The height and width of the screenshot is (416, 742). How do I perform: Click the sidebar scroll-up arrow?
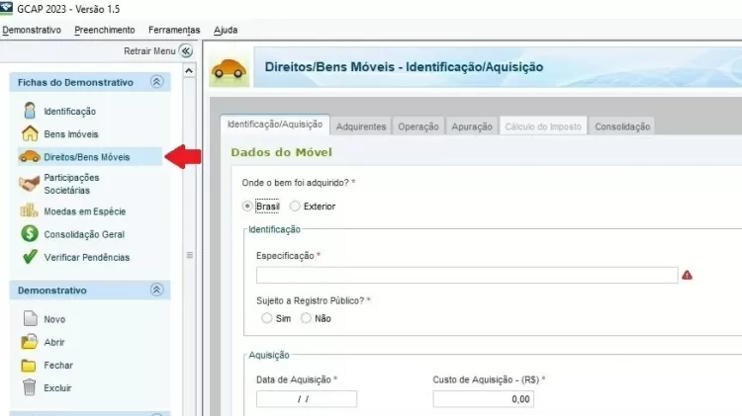[x=189, y=71]
